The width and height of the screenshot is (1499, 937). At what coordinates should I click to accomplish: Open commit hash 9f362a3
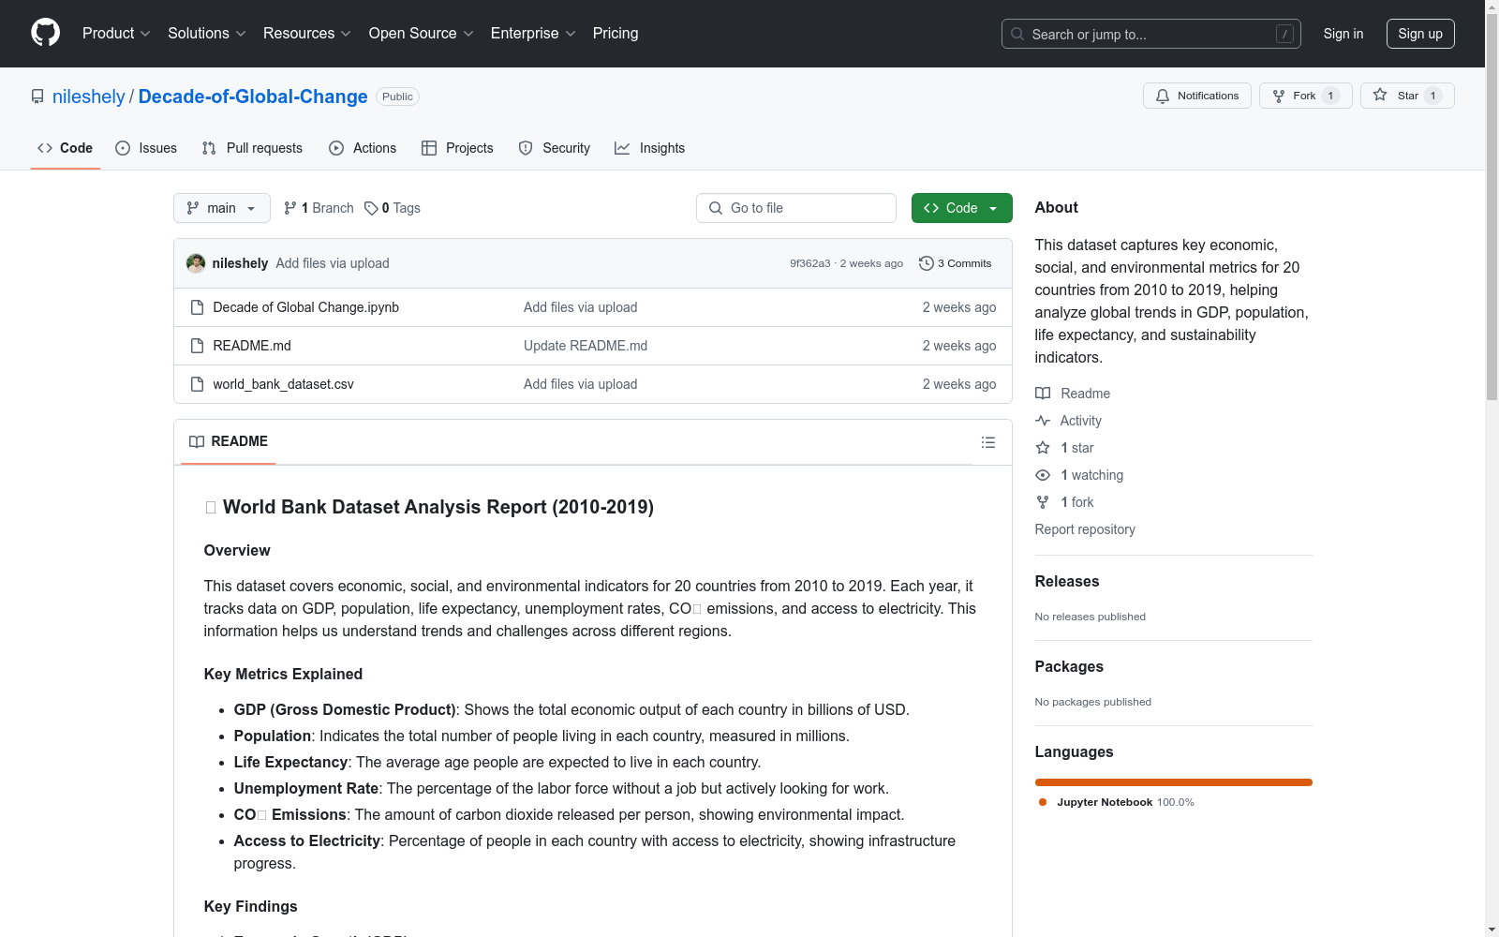click(x=810, y=263)
